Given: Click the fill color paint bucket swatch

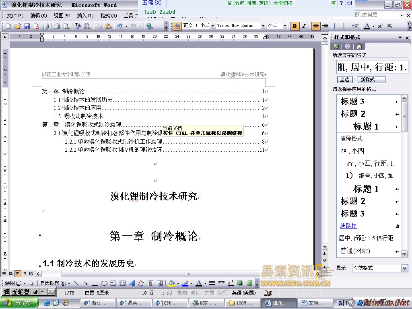Looking at the screenshot, I should click(171, 283).
